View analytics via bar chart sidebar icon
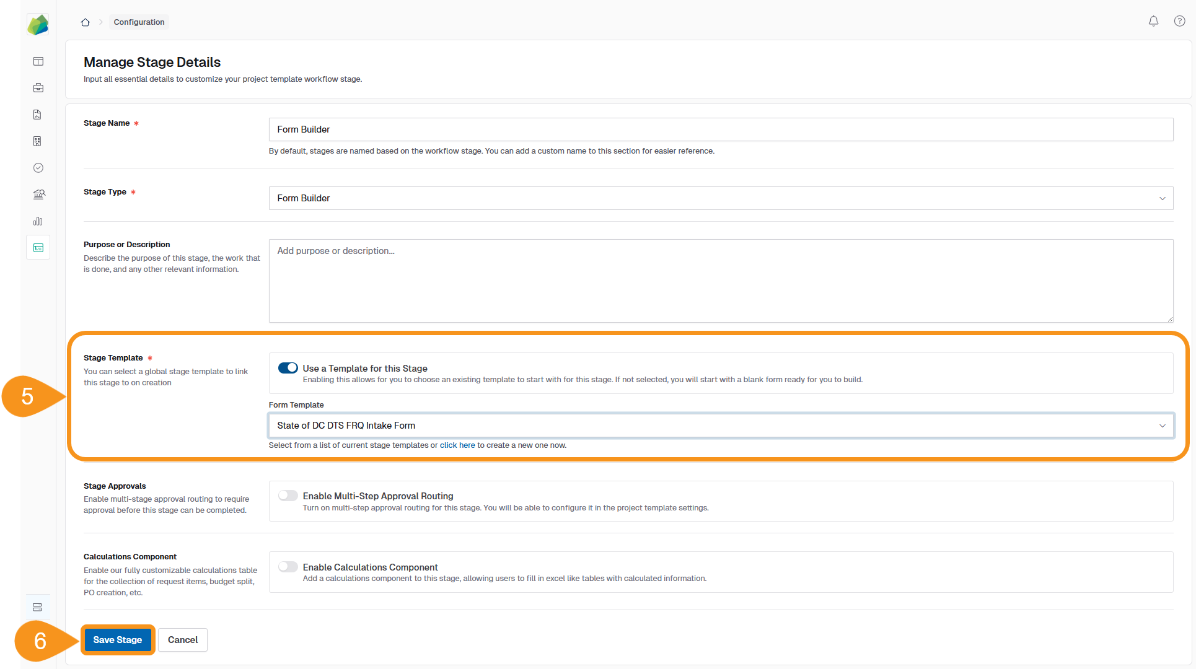This screenshot has height=669, width=1196. point(38,221)
